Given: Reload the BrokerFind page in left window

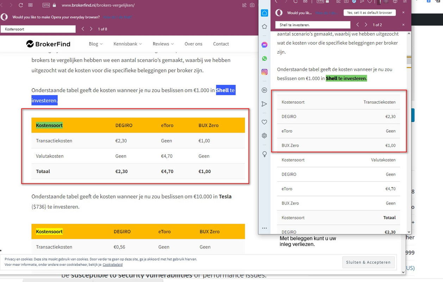Looking at the screenshot, I should pyautogui.click(x=21, y=5).
